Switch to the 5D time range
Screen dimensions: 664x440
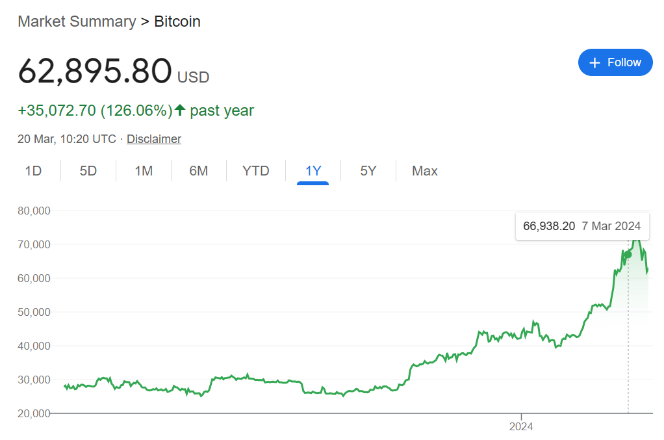point(88,171)
